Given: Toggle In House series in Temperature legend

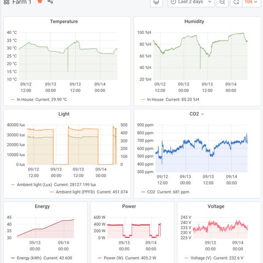Looking at the screenshot, I should tap(25, 100).
